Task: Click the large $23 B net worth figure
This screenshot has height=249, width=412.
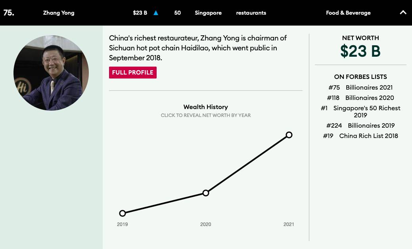Action: point(360,51)
